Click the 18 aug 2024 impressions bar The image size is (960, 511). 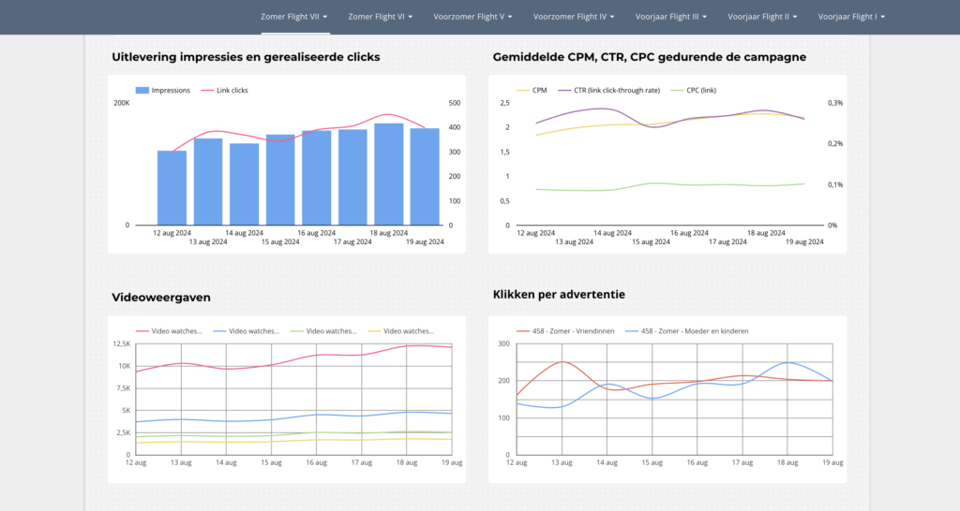click(388, 174)
